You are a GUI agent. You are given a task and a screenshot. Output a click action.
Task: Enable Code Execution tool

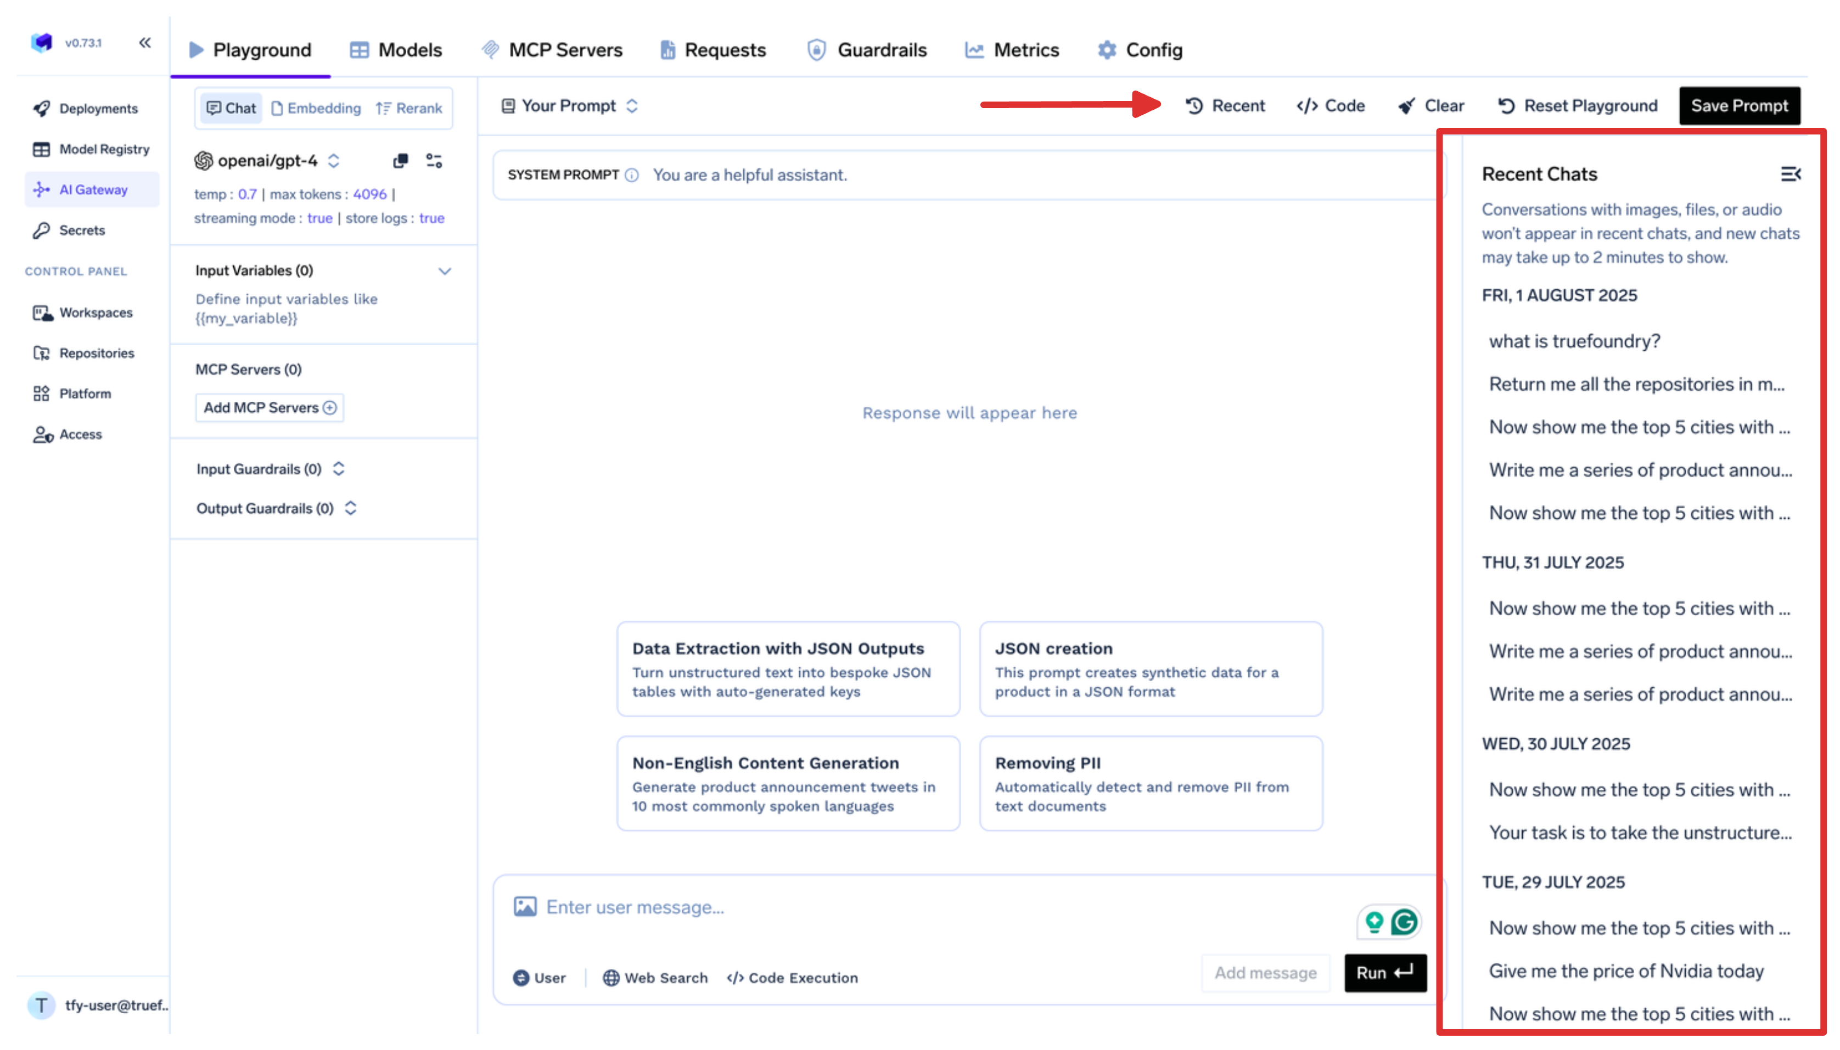coord(792,978)
